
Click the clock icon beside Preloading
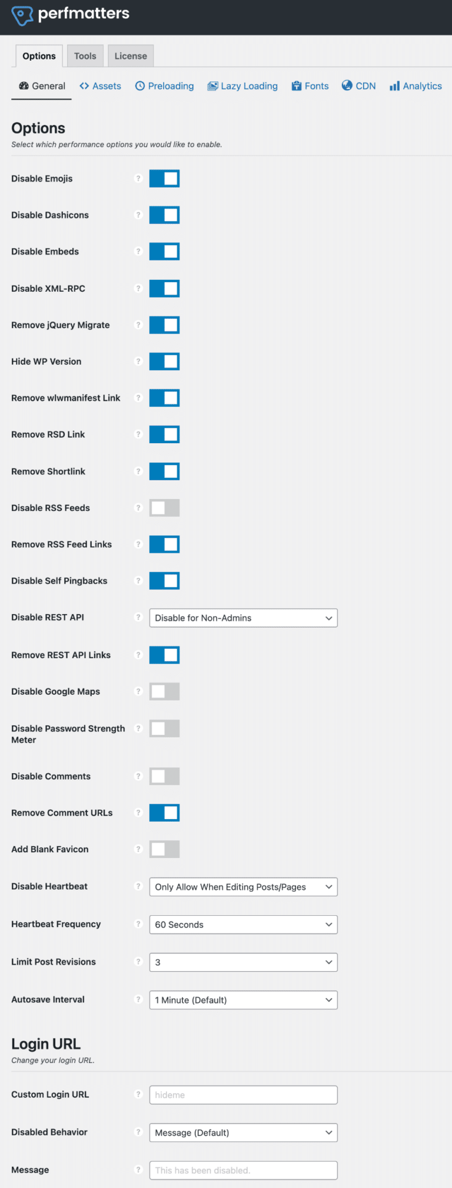[141, 86]
